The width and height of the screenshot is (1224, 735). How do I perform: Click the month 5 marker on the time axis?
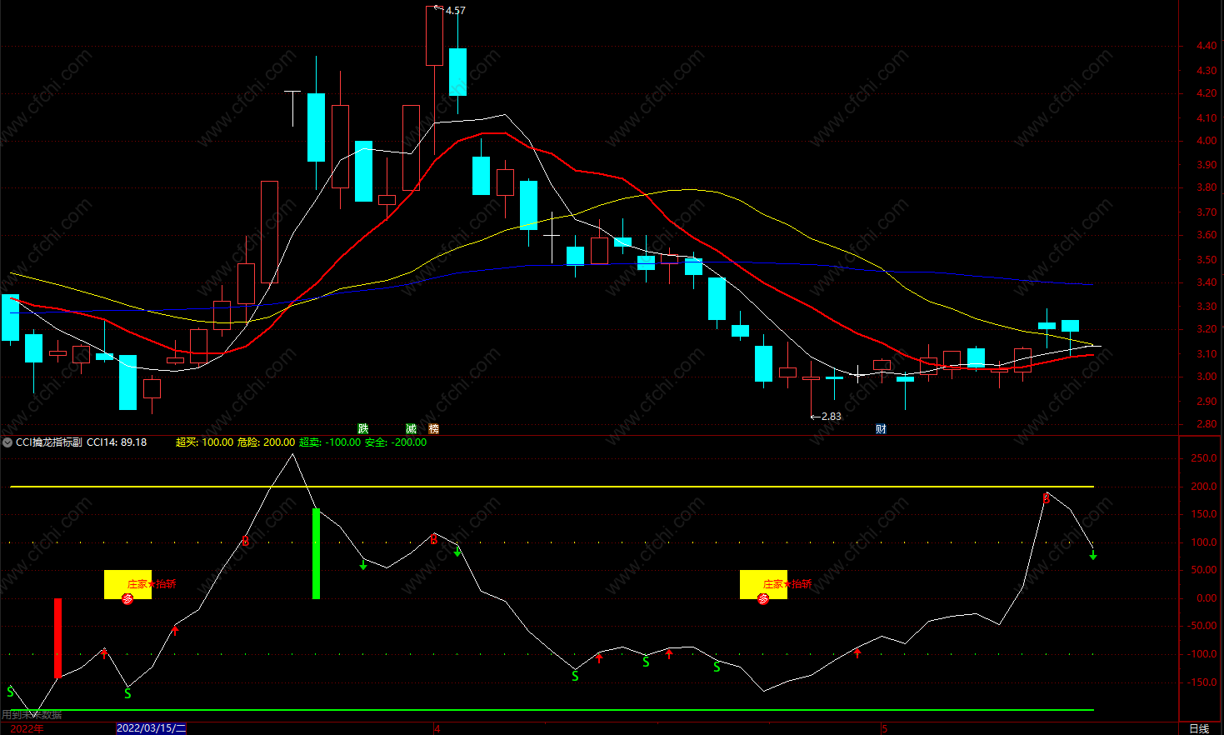coord(885,729)
